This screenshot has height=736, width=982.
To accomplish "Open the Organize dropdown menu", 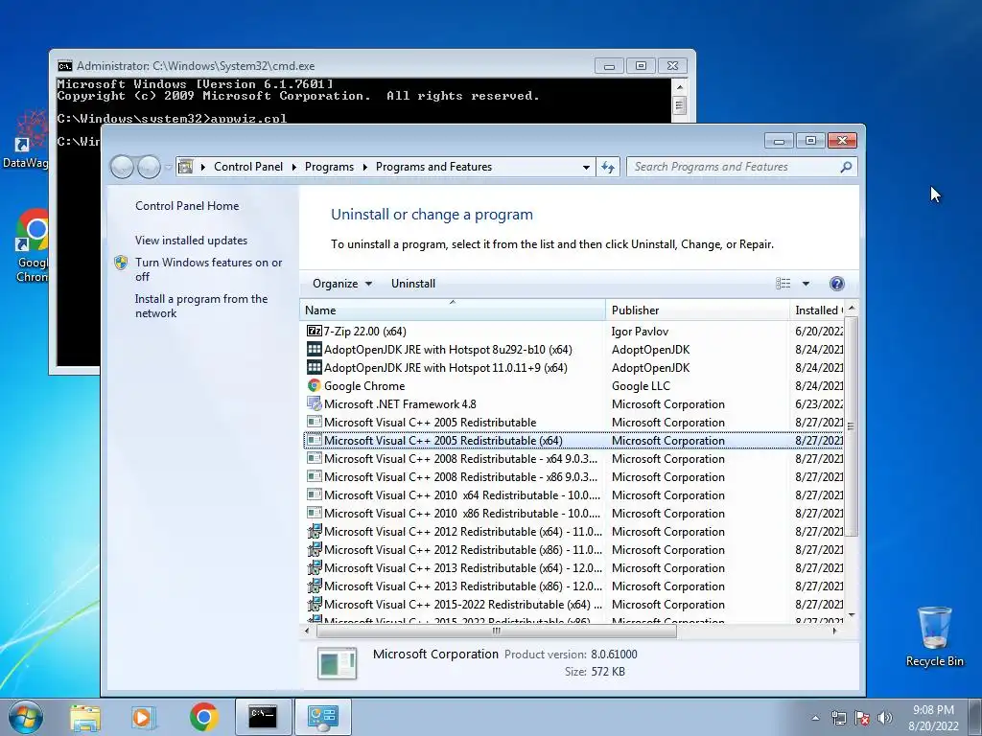I will [342, 284].
